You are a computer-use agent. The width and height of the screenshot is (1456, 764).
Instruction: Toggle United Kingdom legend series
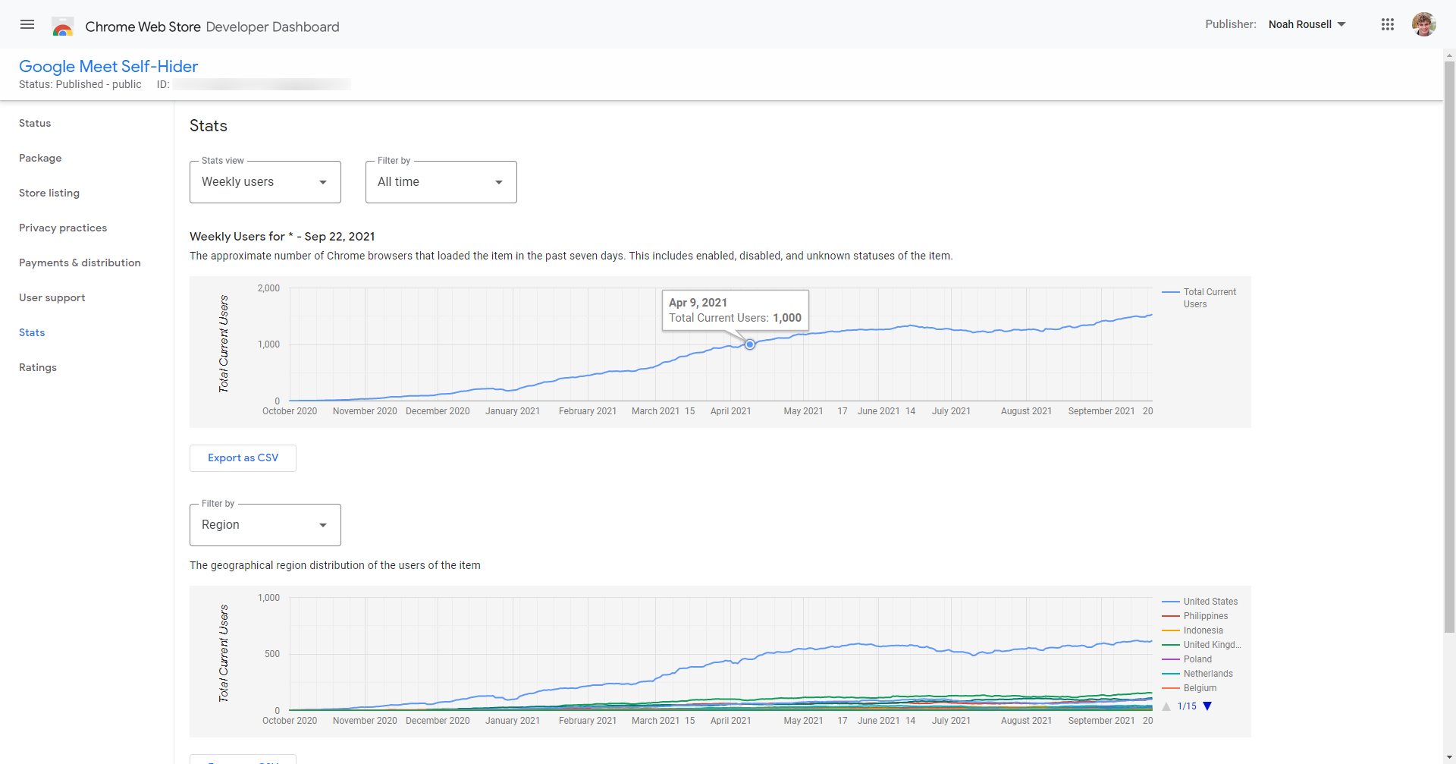click(1201, 645)
